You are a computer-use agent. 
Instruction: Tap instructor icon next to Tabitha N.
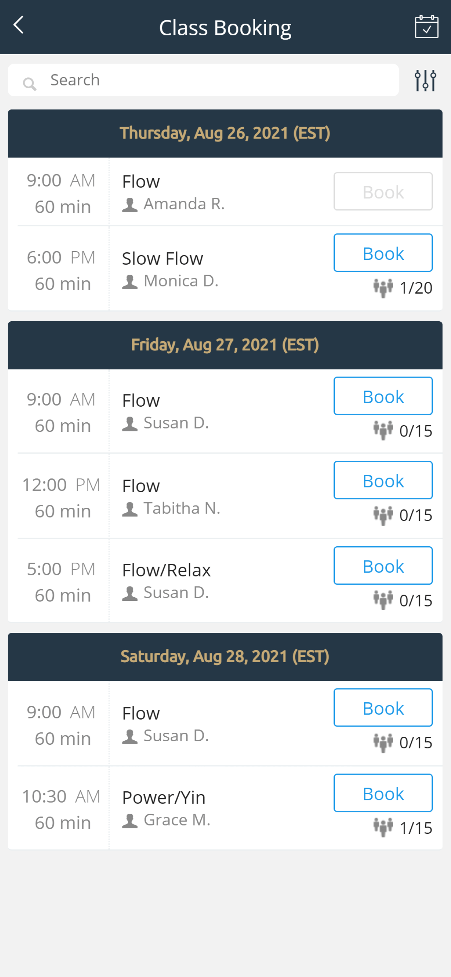pos(130,509)
